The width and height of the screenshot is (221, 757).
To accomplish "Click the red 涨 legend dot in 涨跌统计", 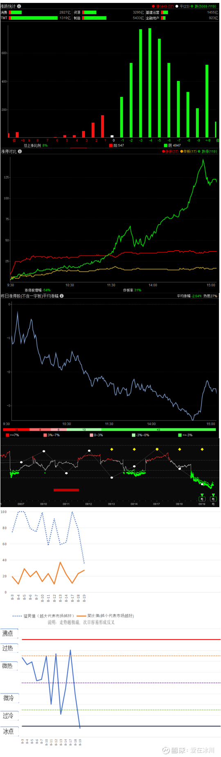I will [153, 6].
